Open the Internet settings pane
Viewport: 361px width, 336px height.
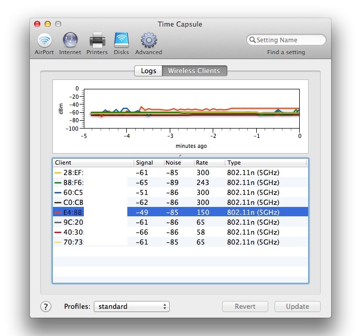pyautogui.click(x=70, y=44)
